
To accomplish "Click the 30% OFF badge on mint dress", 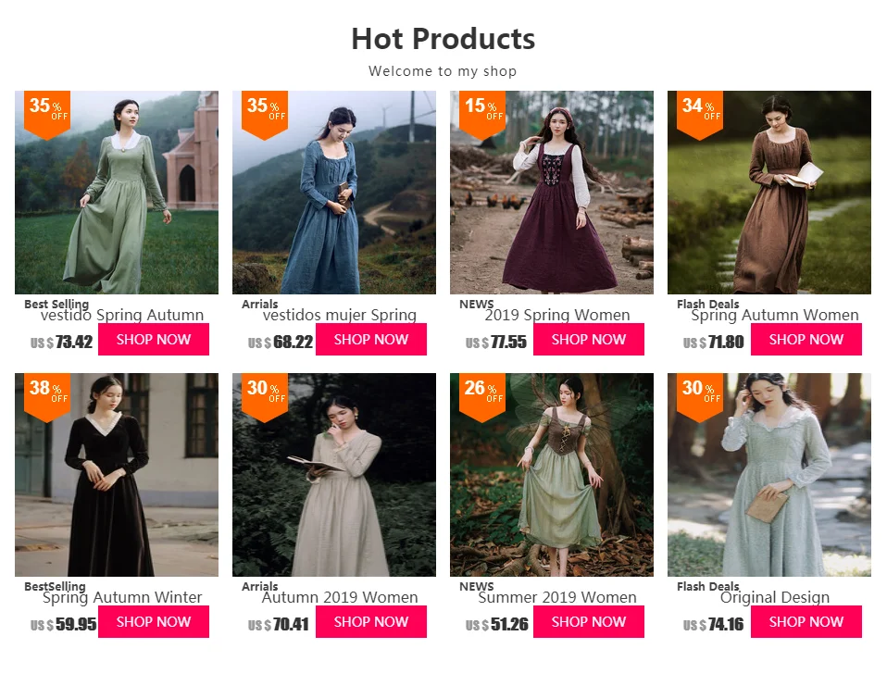I will pos(700,397).
